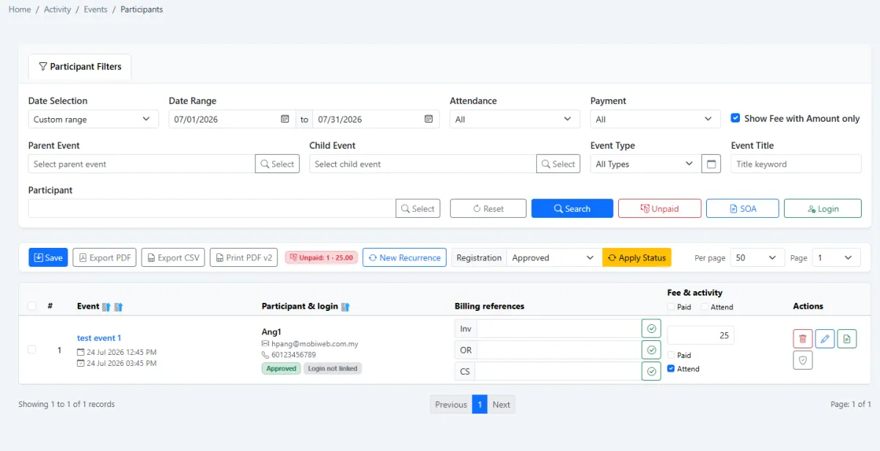Viewport: 880px width, 451px height.
Task: Generate the SOA report
Action: 743,208
